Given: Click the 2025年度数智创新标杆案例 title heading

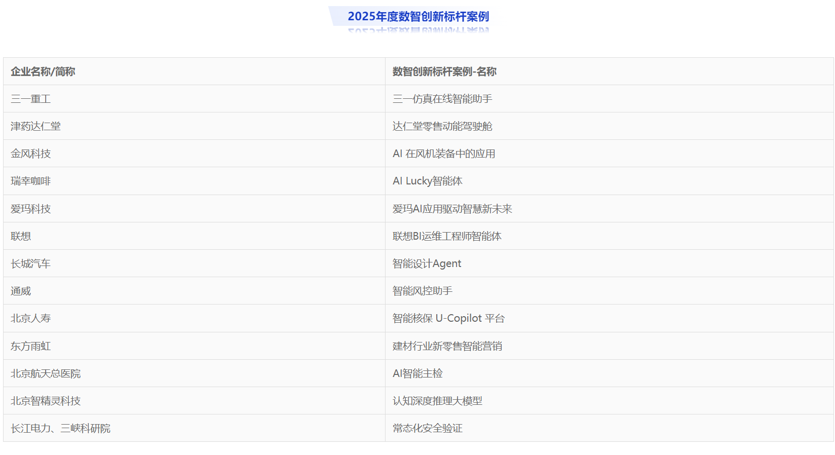Looking at the screenshot, I should click(x=418, y=17).
